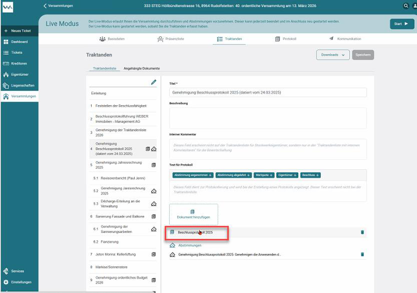The width and height of the screenshot is (417, 293).
Task: Select the Traktandenliste sub-tab
Action: coord(105,69)
